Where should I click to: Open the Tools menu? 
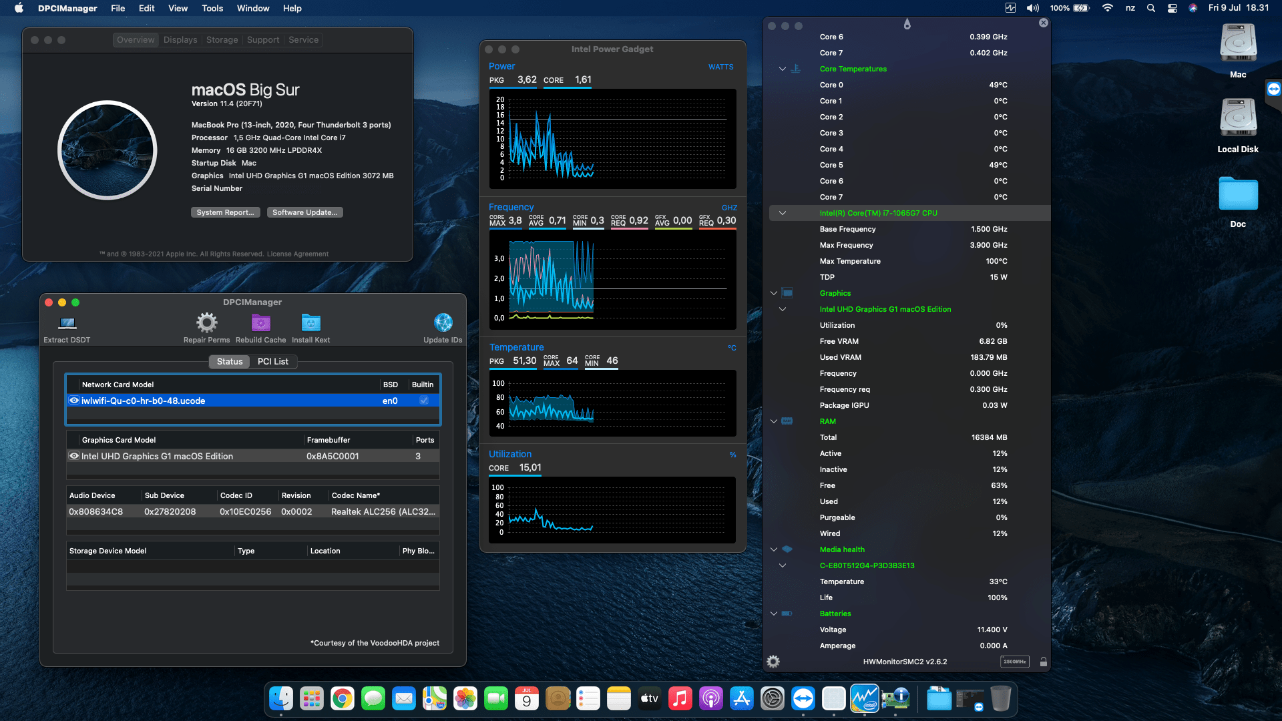(212, 8)
